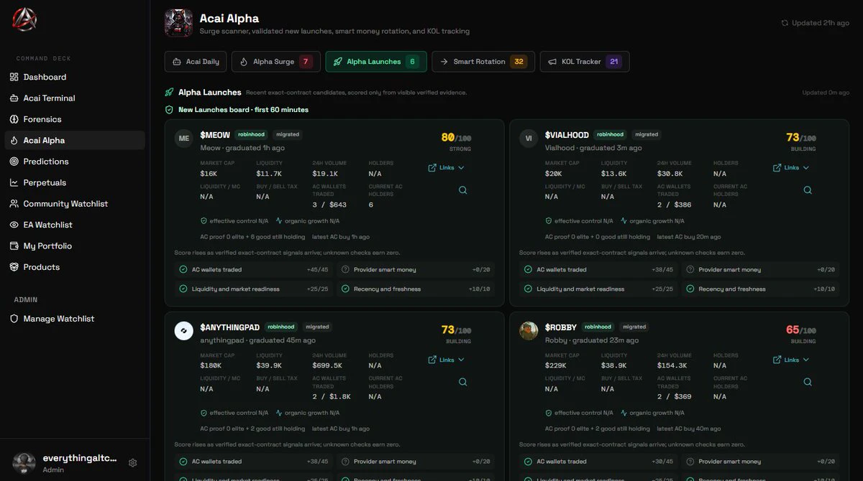This screenshot has width=863, height=481.
Task: Click magnifier icon on $MEOW card
Action: (x=463, y=190)
